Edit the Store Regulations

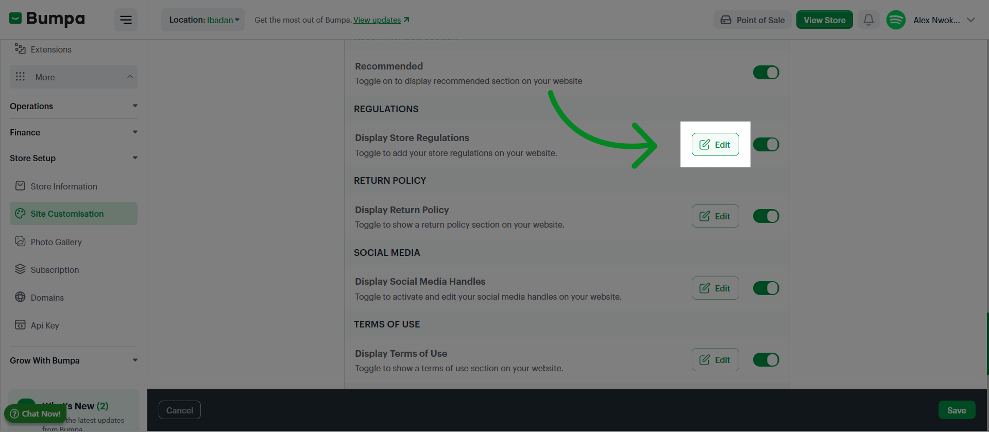click(715, 145)
